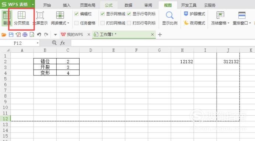Select row 12 header
This screenshot has height=141, width=255.
tap(6, 119)
